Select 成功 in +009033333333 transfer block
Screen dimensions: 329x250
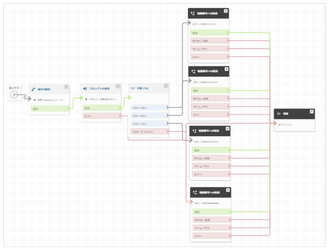click(x=211, y=150)
